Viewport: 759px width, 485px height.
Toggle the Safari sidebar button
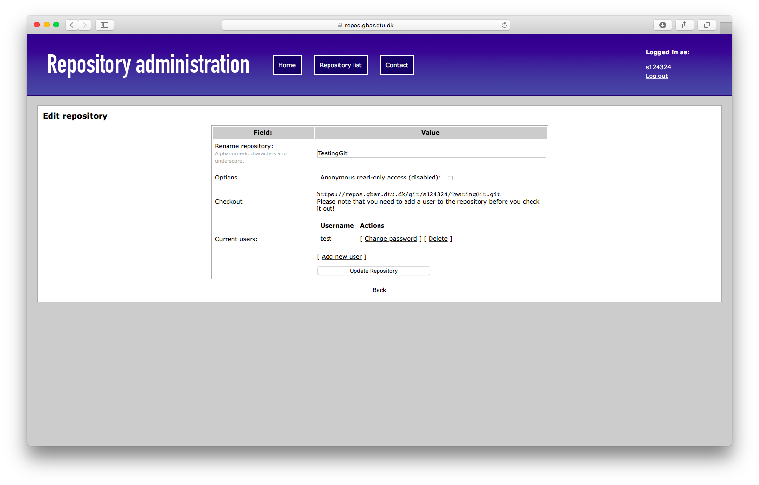coord(104,25)
